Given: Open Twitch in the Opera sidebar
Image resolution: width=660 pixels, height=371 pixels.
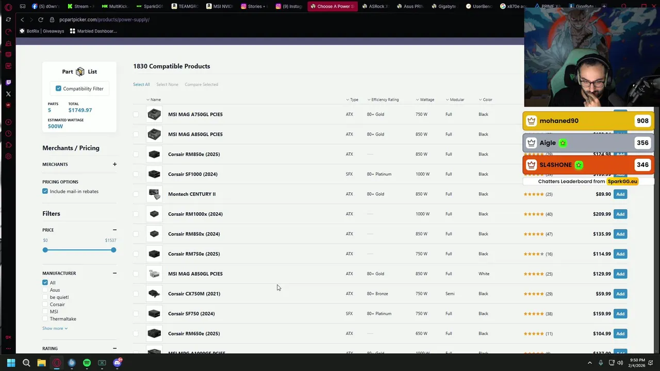Looking at the screenshot, I should tap(8, 82).
